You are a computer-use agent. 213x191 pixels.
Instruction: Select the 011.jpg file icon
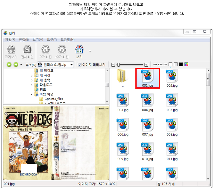172,149
